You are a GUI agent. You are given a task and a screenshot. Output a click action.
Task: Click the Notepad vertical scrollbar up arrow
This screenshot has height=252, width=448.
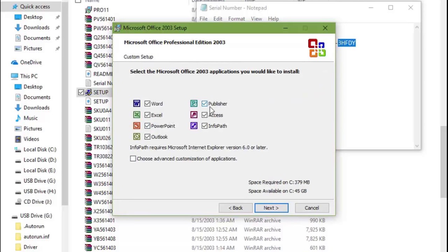pyautogui.click(x=417, y=27)
